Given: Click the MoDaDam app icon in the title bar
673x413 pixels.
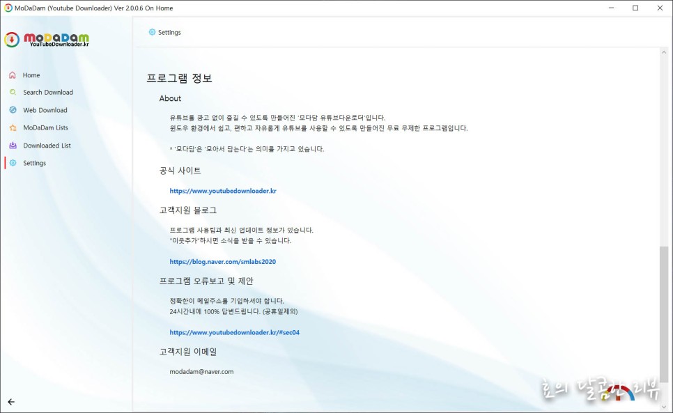Looking at the screenshot, I should tap(8, 8).
